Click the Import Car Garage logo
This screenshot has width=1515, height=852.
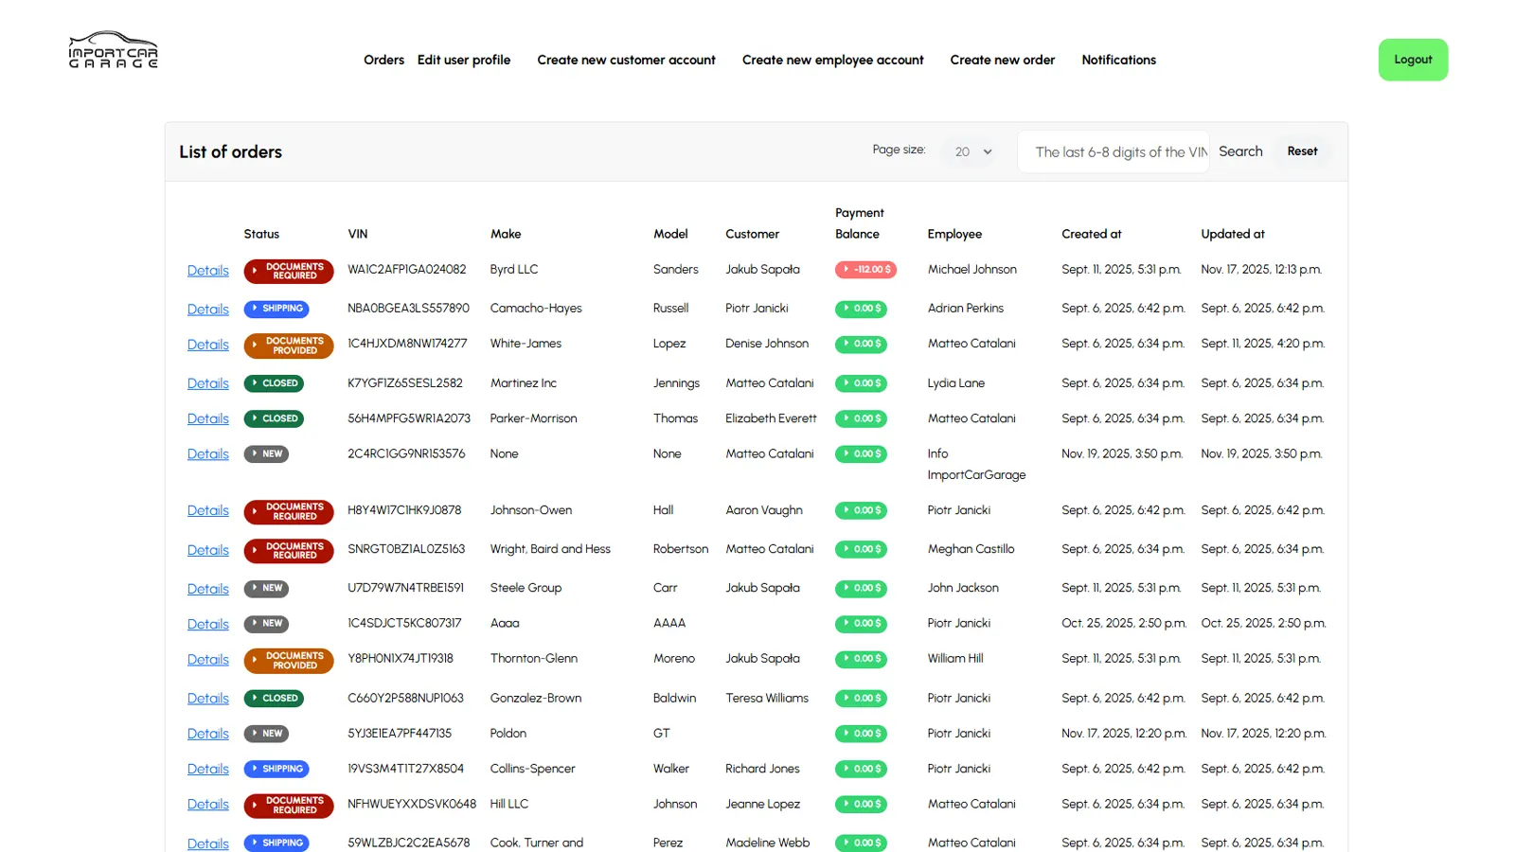[113, 51]
